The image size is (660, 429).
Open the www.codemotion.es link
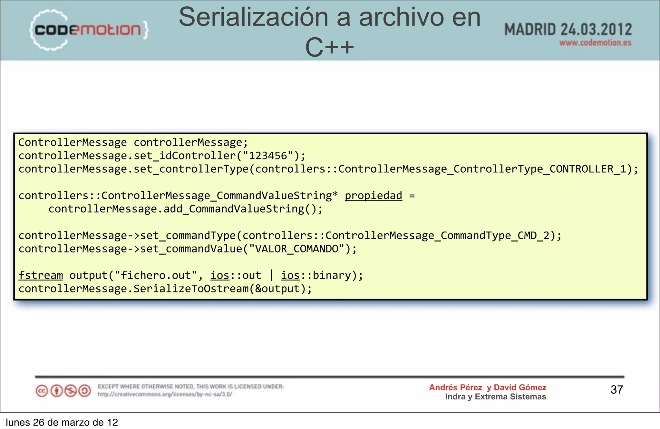click(x=595, y=43)
